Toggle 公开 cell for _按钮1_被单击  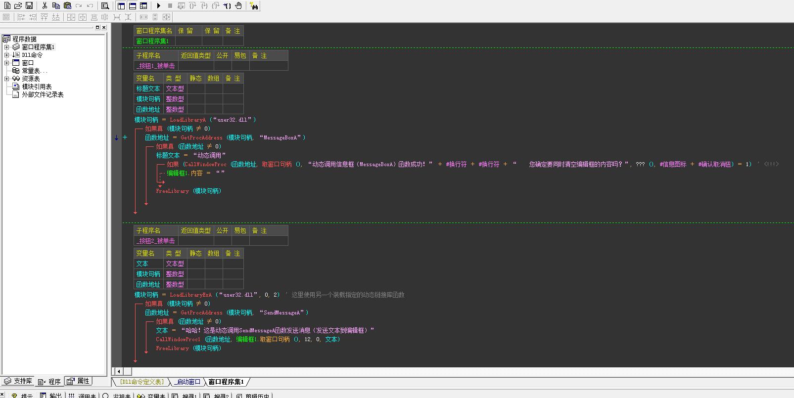pos(222,66)
